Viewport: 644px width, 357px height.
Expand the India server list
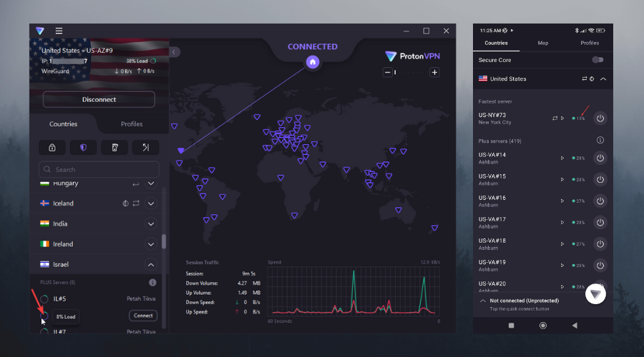[x=151, y=223]
